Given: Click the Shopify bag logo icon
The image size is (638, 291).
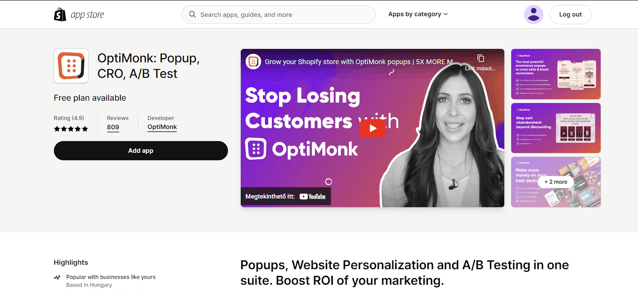Looking at the screenshot, I should tap(60, 15).
